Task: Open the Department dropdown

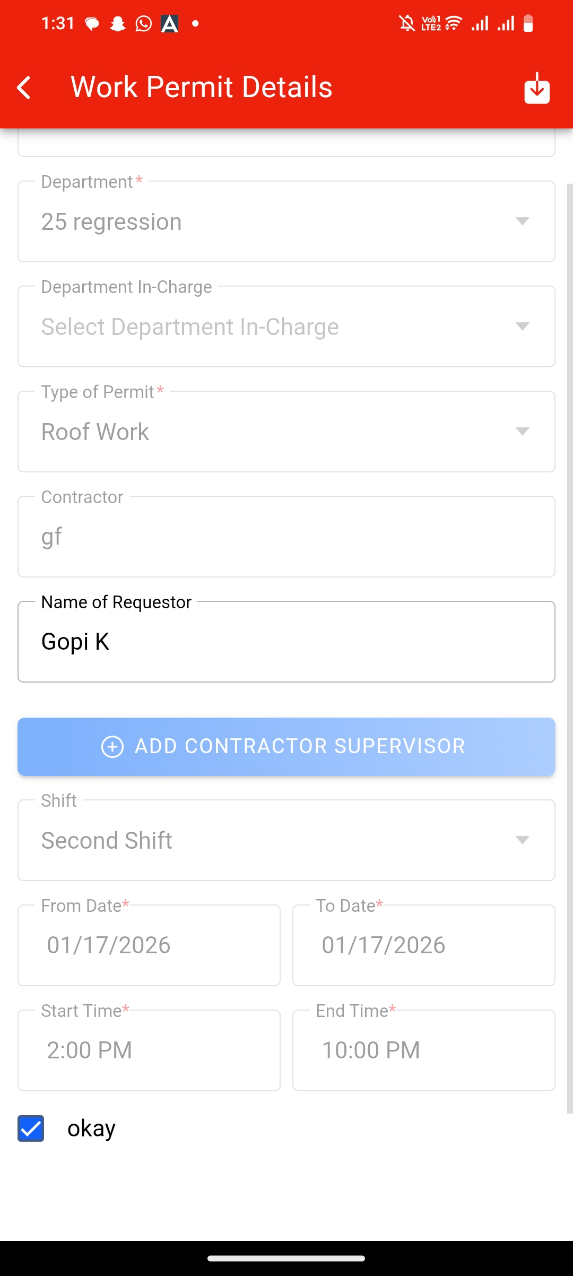Action: pyautogui.click(x=286, y=222)
